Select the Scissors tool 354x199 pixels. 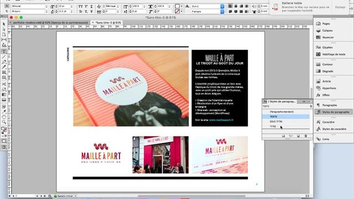[4, 84]
